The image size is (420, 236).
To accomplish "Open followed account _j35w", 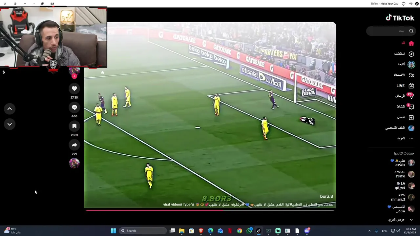I will click(401, 209).
